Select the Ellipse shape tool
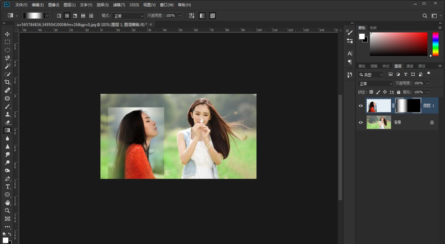 click(x=7, y=195)
